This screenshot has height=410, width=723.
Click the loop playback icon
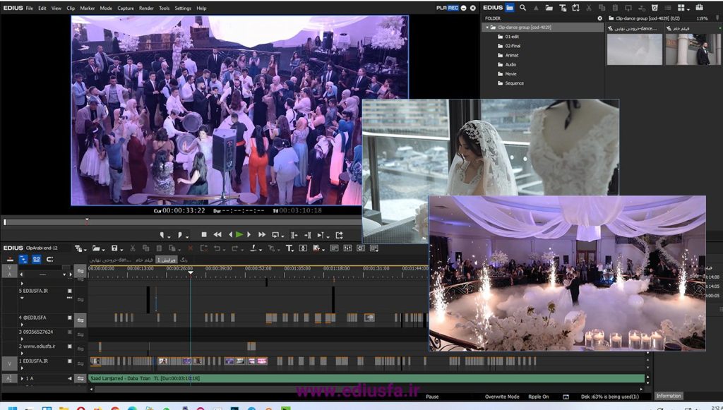point(275,235)
